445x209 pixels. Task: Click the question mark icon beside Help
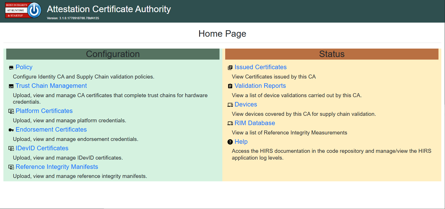(230, 142)
